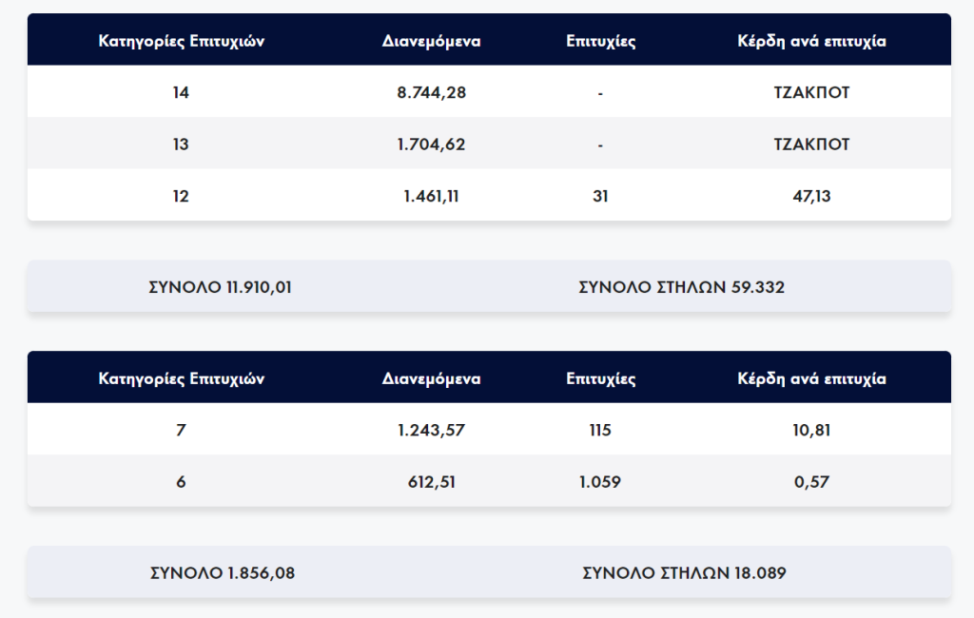Image resolution: width=974 pixels, height=618 pixels.
Task: Click the first table's Διανεμόμενα column header
Action: pyautogui.click(x=432, y=42)
